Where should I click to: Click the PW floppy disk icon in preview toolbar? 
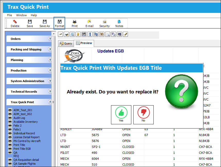(x=84, y=34)
